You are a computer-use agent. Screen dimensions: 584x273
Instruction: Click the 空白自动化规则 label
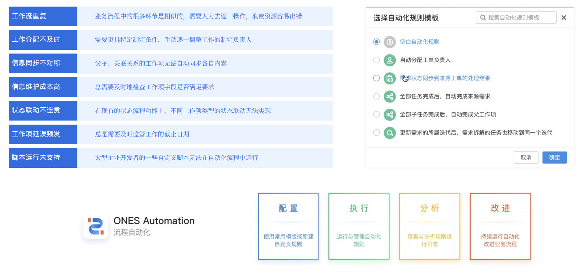420,42
